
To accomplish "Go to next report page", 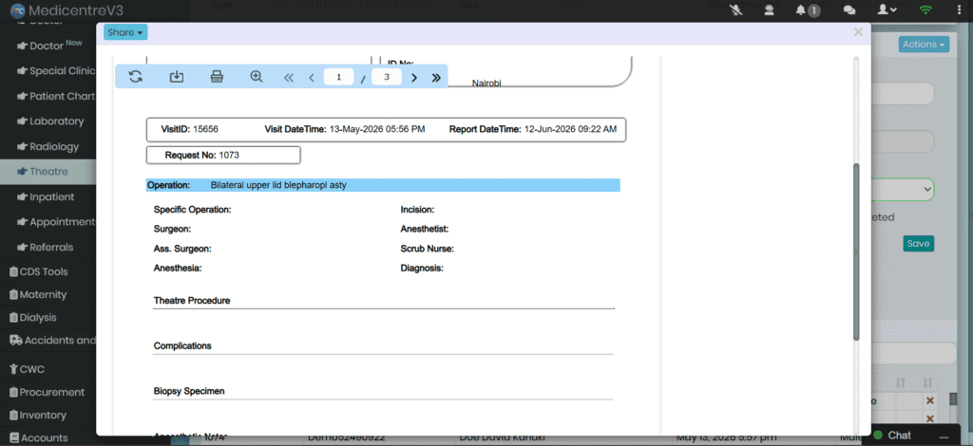I will pos(414,78).
